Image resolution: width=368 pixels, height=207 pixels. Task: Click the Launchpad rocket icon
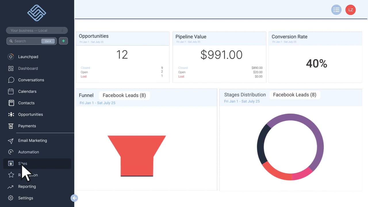[11, 57]
